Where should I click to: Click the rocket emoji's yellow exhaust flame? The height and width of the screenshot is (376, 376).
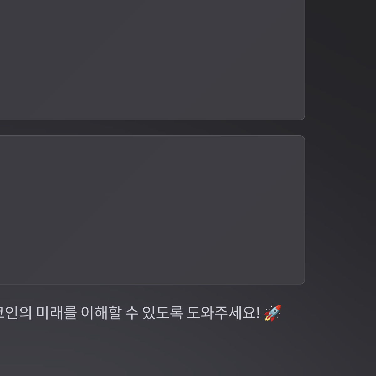(x=267, y=318)
